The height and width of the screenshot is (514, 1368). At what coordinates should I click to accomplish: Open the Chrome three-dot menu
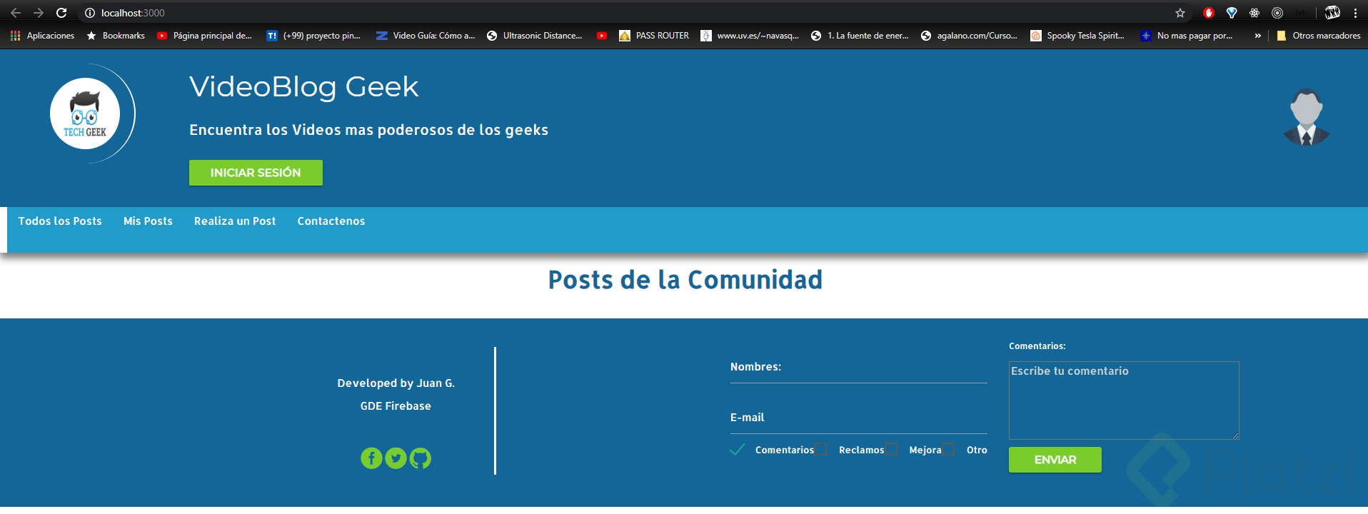click(1355, 13)
